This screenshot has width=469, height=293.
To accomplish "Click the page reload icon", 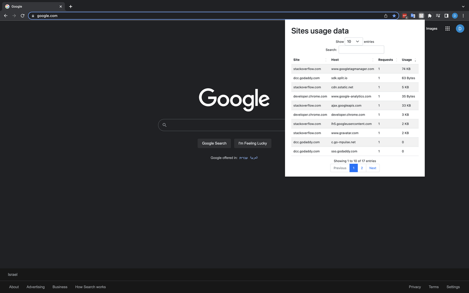I will click(22, 16).
